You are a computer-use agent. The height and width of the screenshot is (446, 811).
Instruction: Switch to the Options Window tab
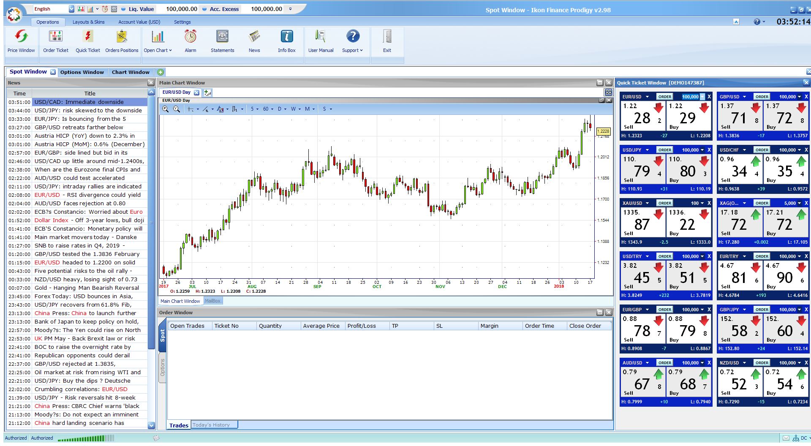(x=82, y=72)
